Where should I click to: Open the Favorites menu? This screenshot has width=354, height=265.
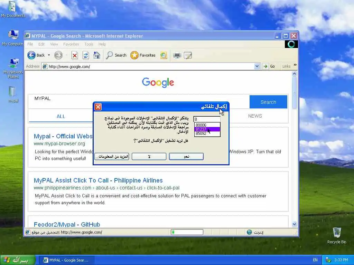tap(71, 44)
